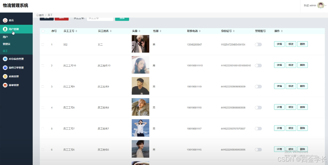
Task: Click the admin avatar in header
Action: 321,5
